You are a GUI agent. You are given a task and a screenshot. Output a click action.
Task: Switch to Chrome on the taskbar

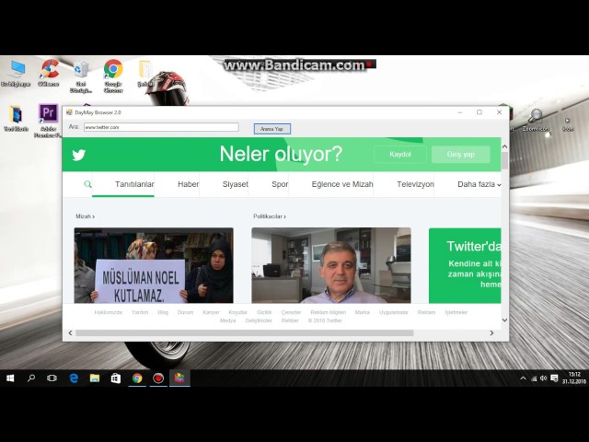point(137,378)
